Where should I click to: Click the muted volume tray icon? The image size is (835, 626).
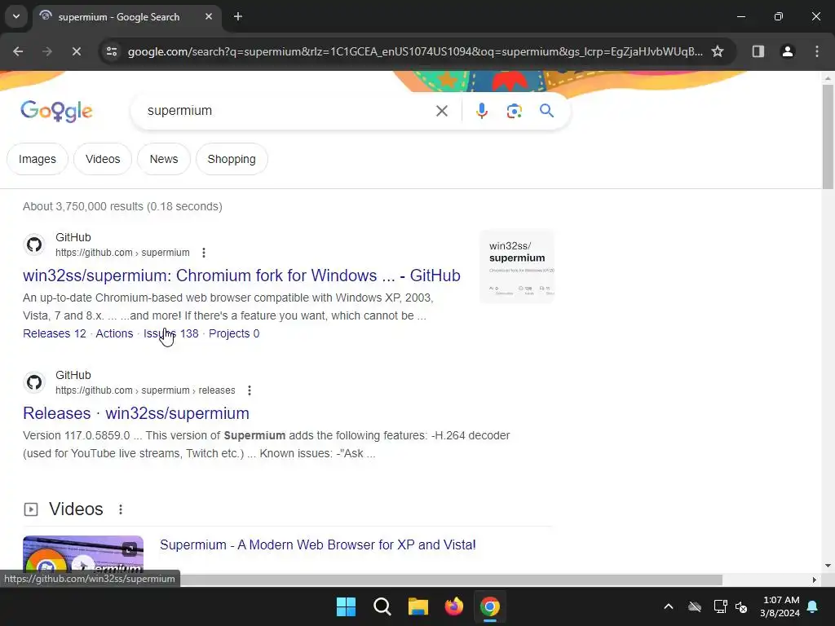(x=741, y=606)
